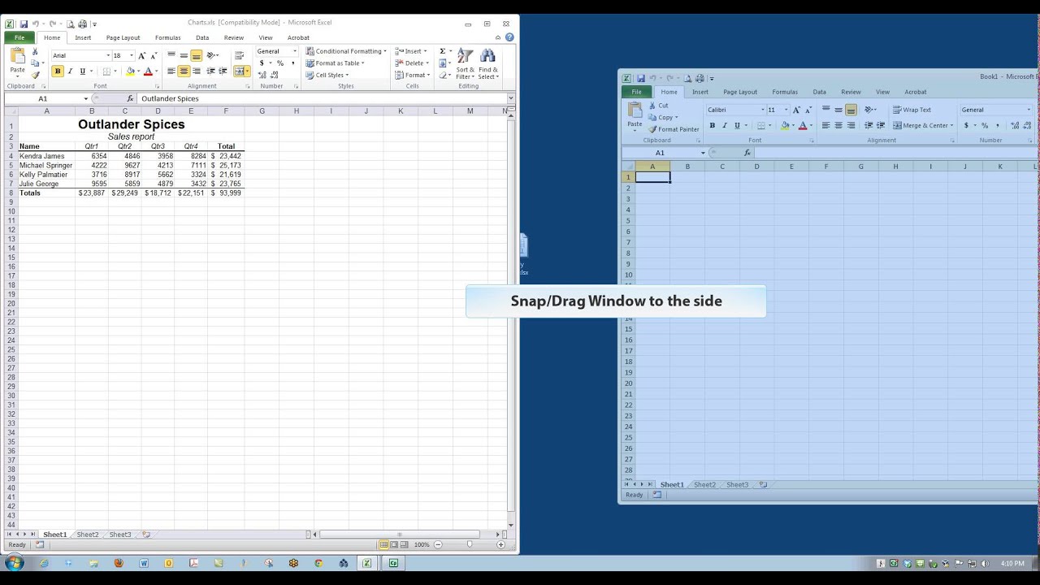Click Save icon in Charts.xls quick access toolbar
1040x585 pixels.
click(x=24, y=24)
